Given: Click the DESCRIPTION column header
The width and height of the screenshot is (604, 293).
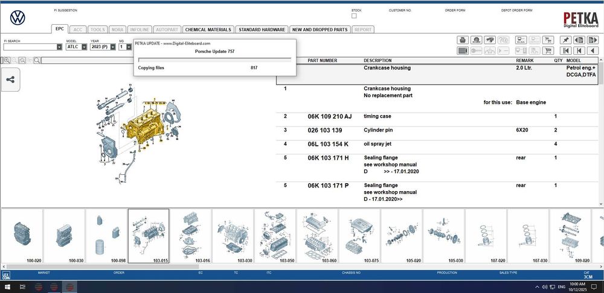Looking at the screenshot, I should pos(377,60).
